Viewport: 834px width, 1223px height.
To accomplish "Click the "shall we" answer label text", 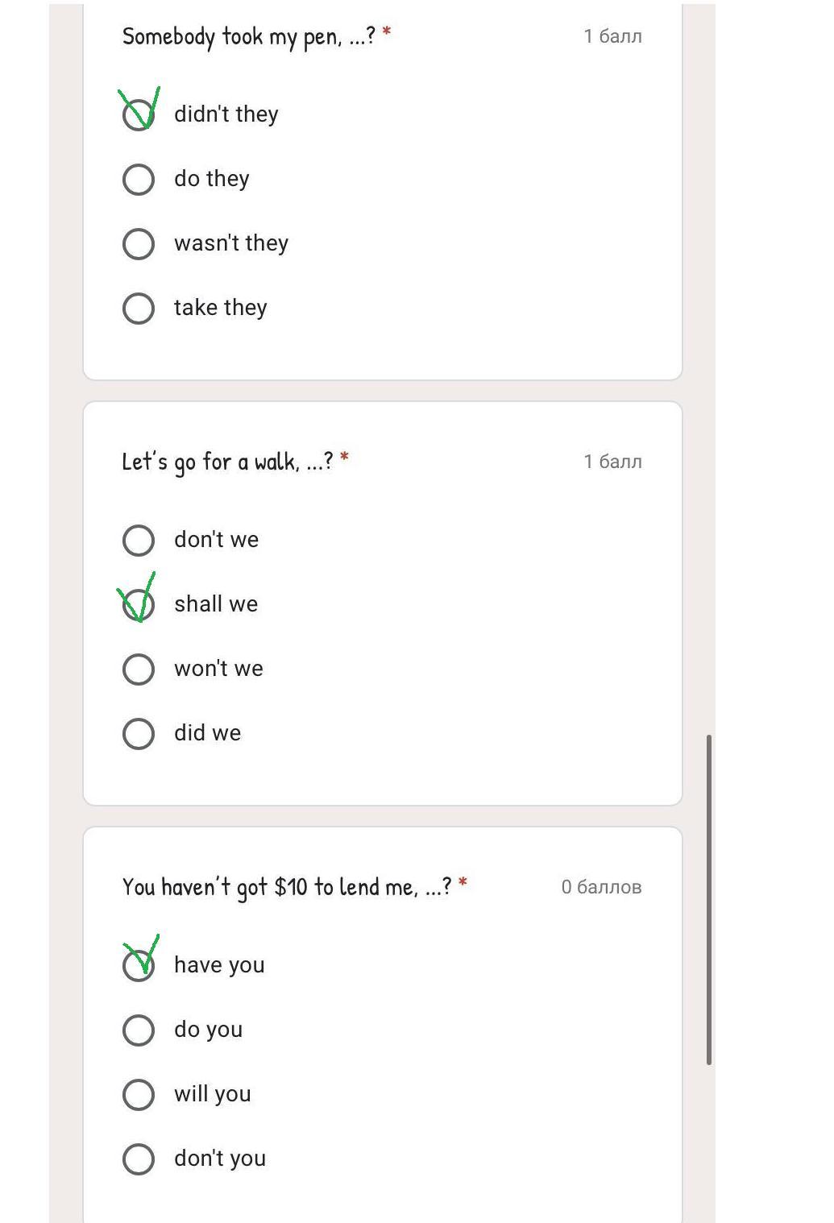I will click(x=216, y=604).
